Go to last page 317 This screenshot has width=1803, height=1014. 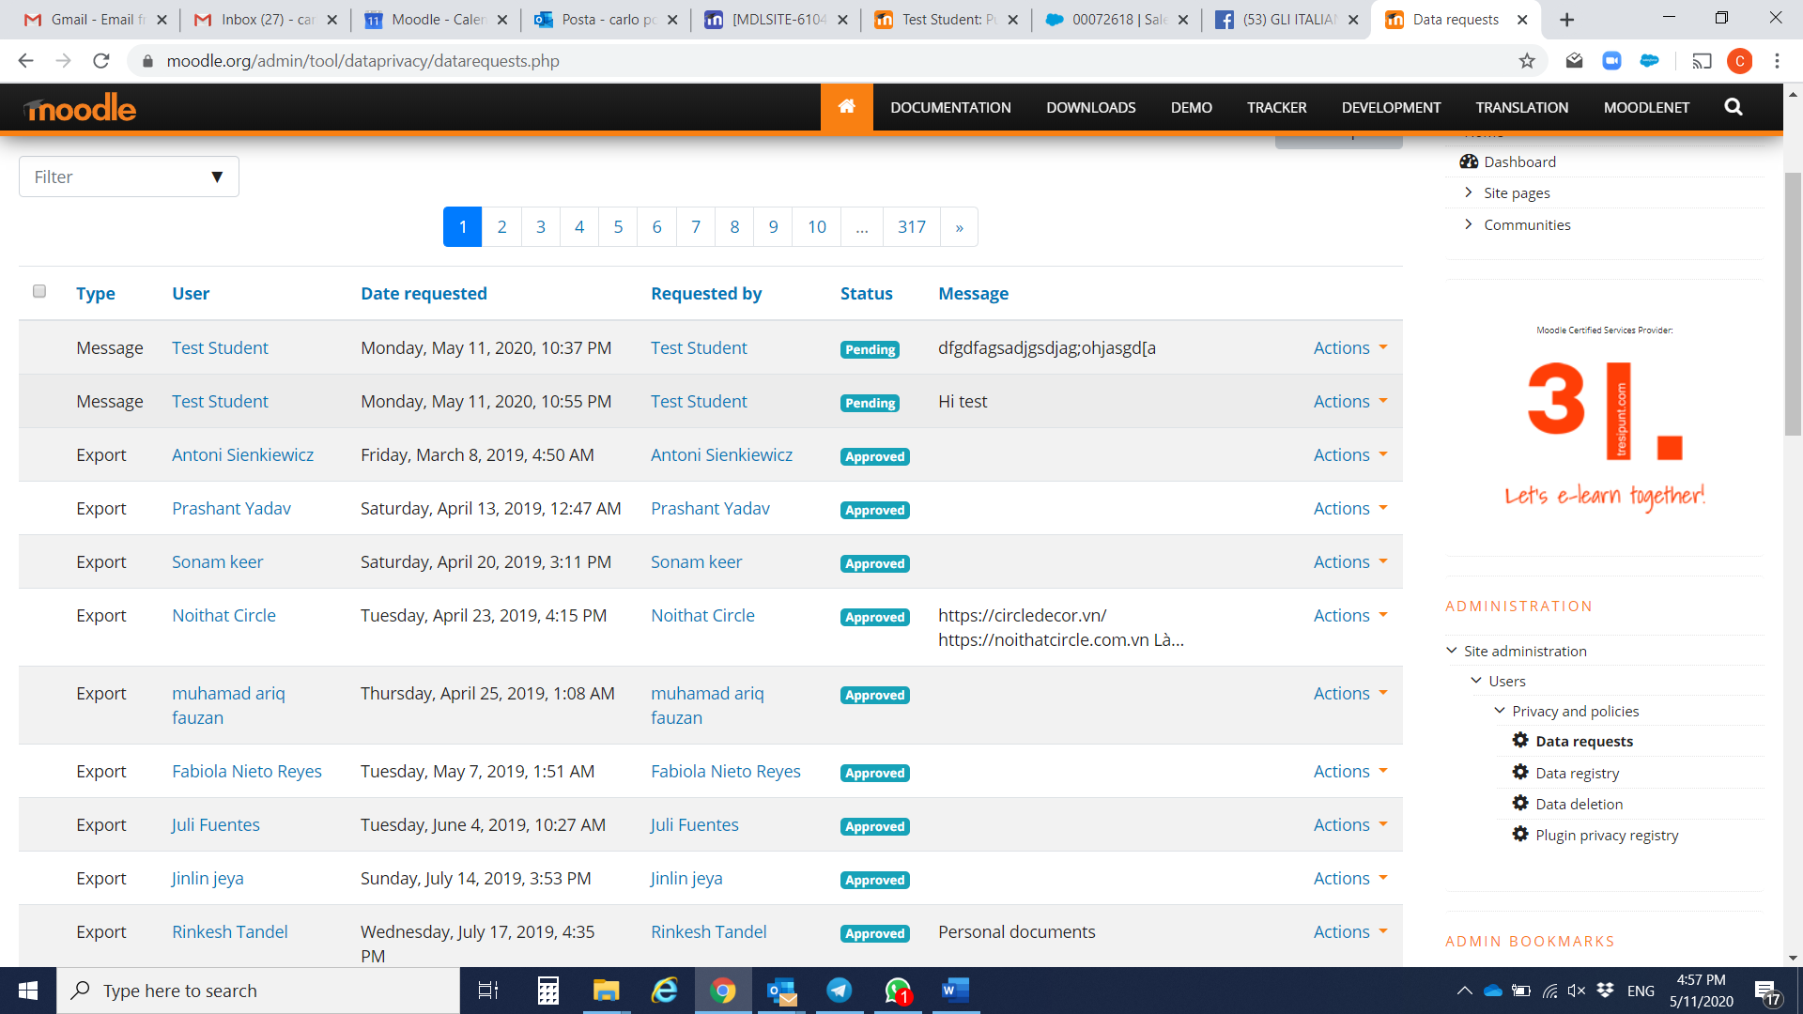tap(911, 226)
